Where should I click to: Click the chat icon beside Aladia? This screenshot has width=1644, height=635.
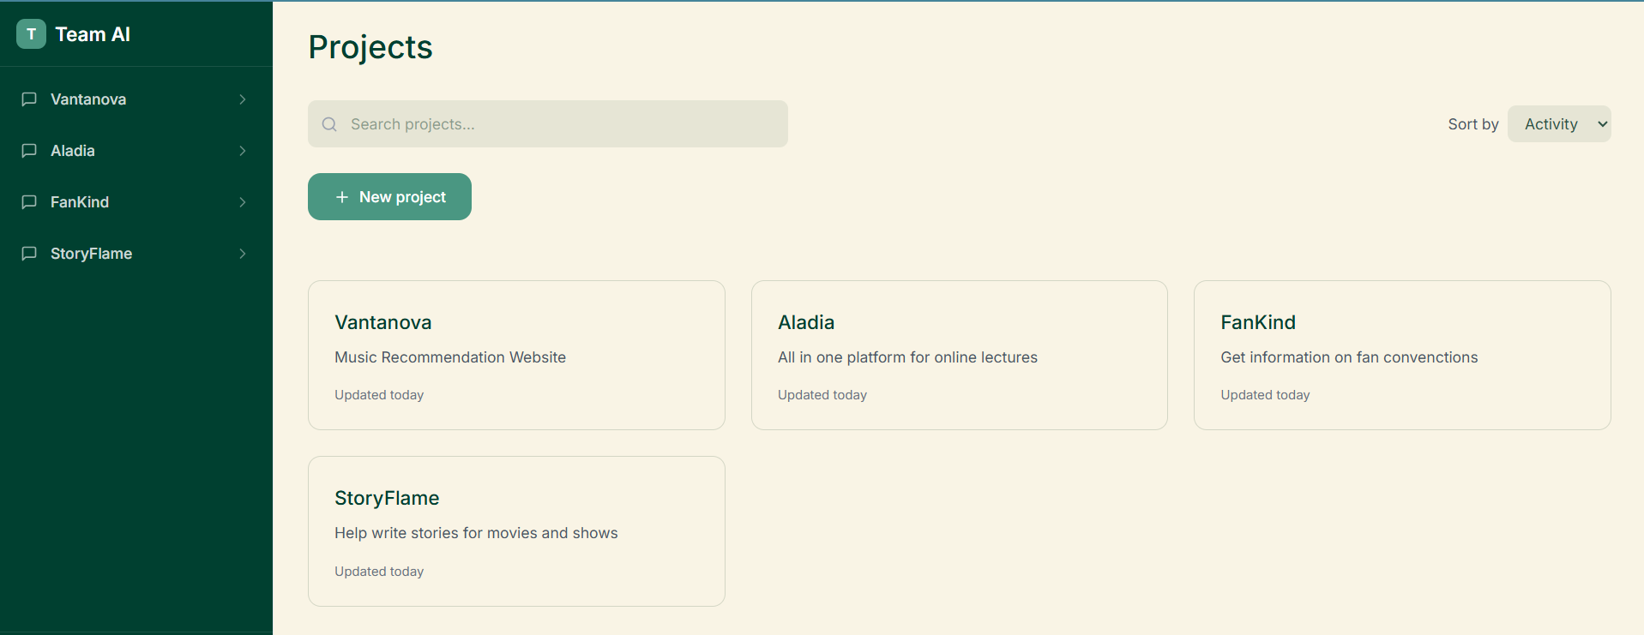pos(29,151)
